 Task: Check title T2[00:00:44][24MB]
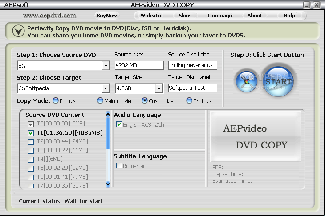(x=31, y=142)
